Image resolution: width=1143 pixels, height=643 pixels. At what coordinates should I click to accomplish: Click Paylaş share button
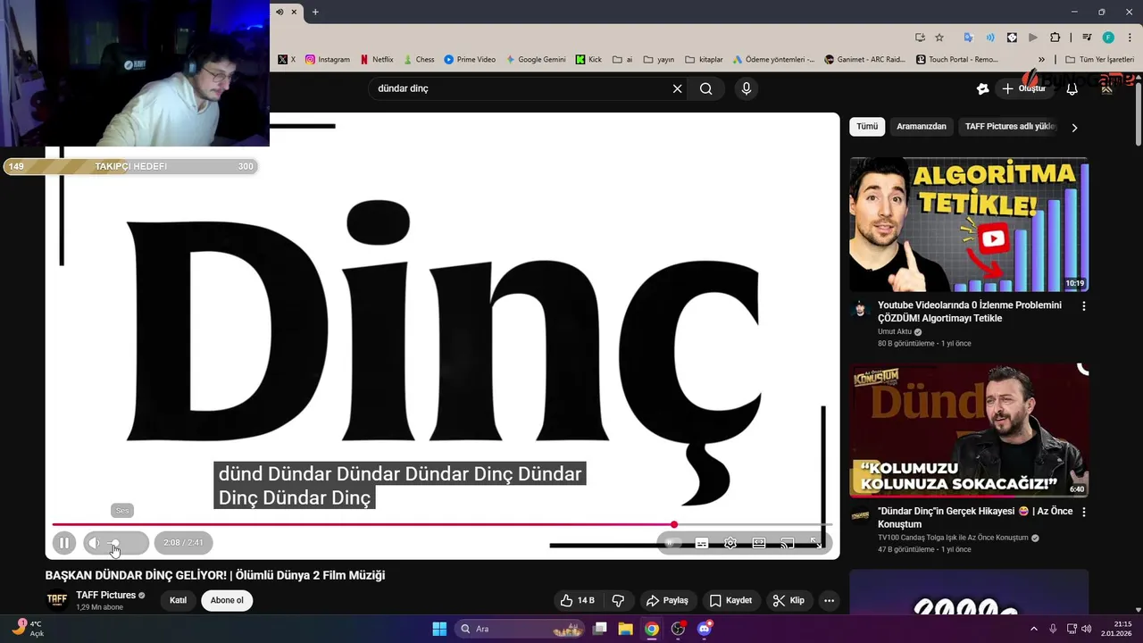click(667, 600)
